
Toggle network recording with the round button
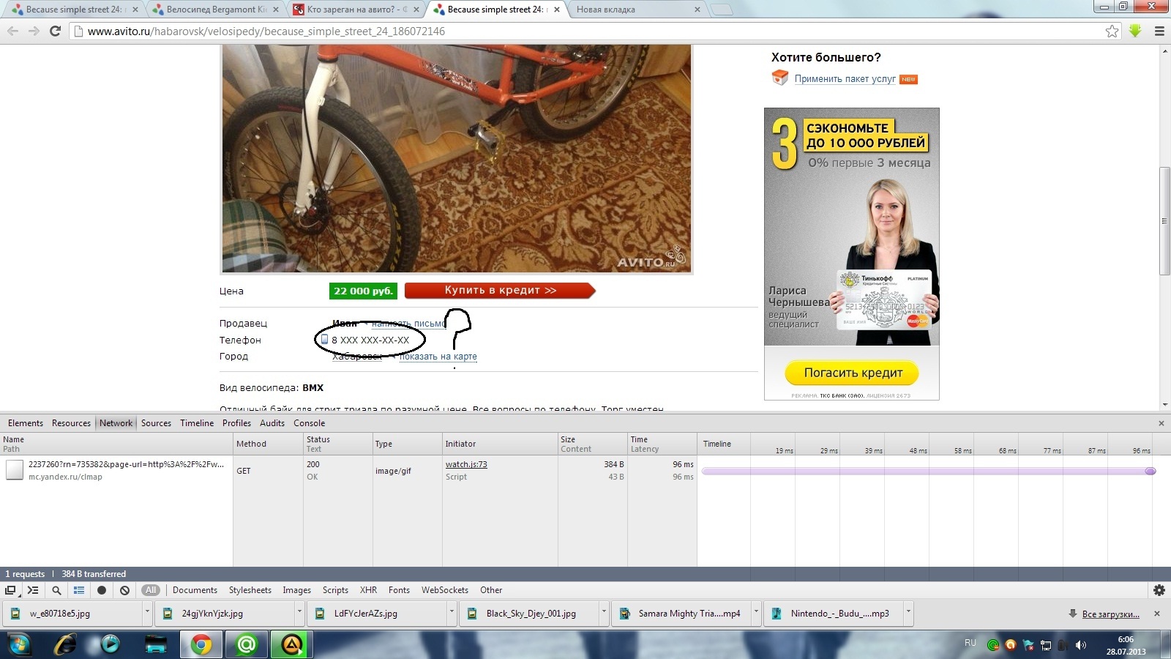click(x=102, y=590)
